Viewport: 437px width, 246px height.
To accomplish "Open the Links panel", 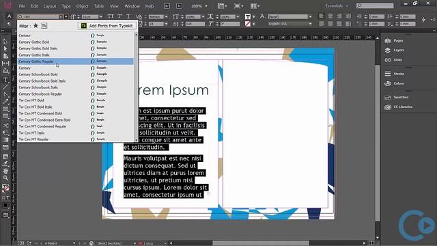I will pos(393,59).
